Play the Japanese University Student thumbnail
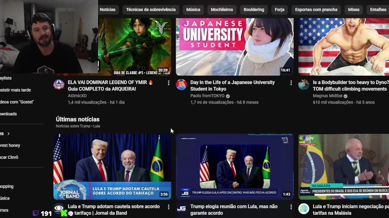This screenshot has height=218, width=389. (235, 47)
